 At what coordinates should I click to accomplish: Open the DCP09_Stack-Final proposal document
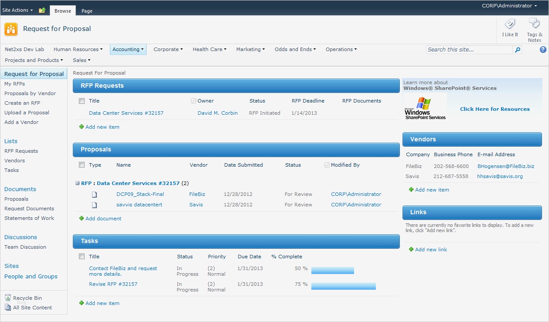tap(140, 194)
